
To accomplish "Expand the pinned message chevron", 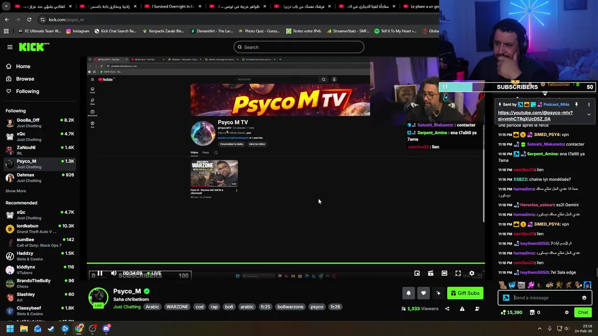I will coord(589,114).
